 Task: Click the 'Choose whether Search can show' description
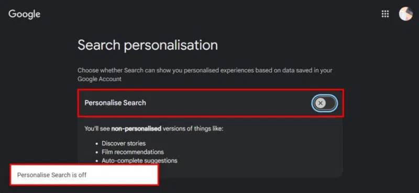(x=205, y=74)
